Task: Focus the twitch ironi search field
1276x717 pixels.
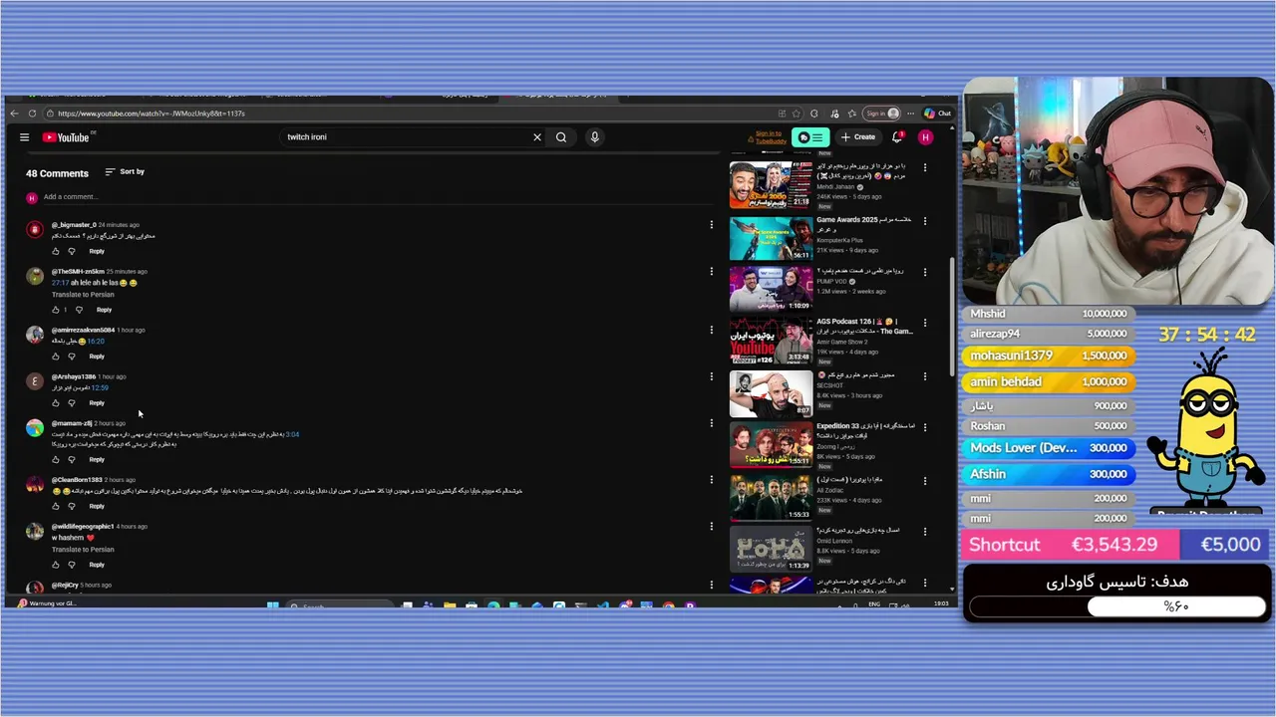Action: tap(406, 137)
